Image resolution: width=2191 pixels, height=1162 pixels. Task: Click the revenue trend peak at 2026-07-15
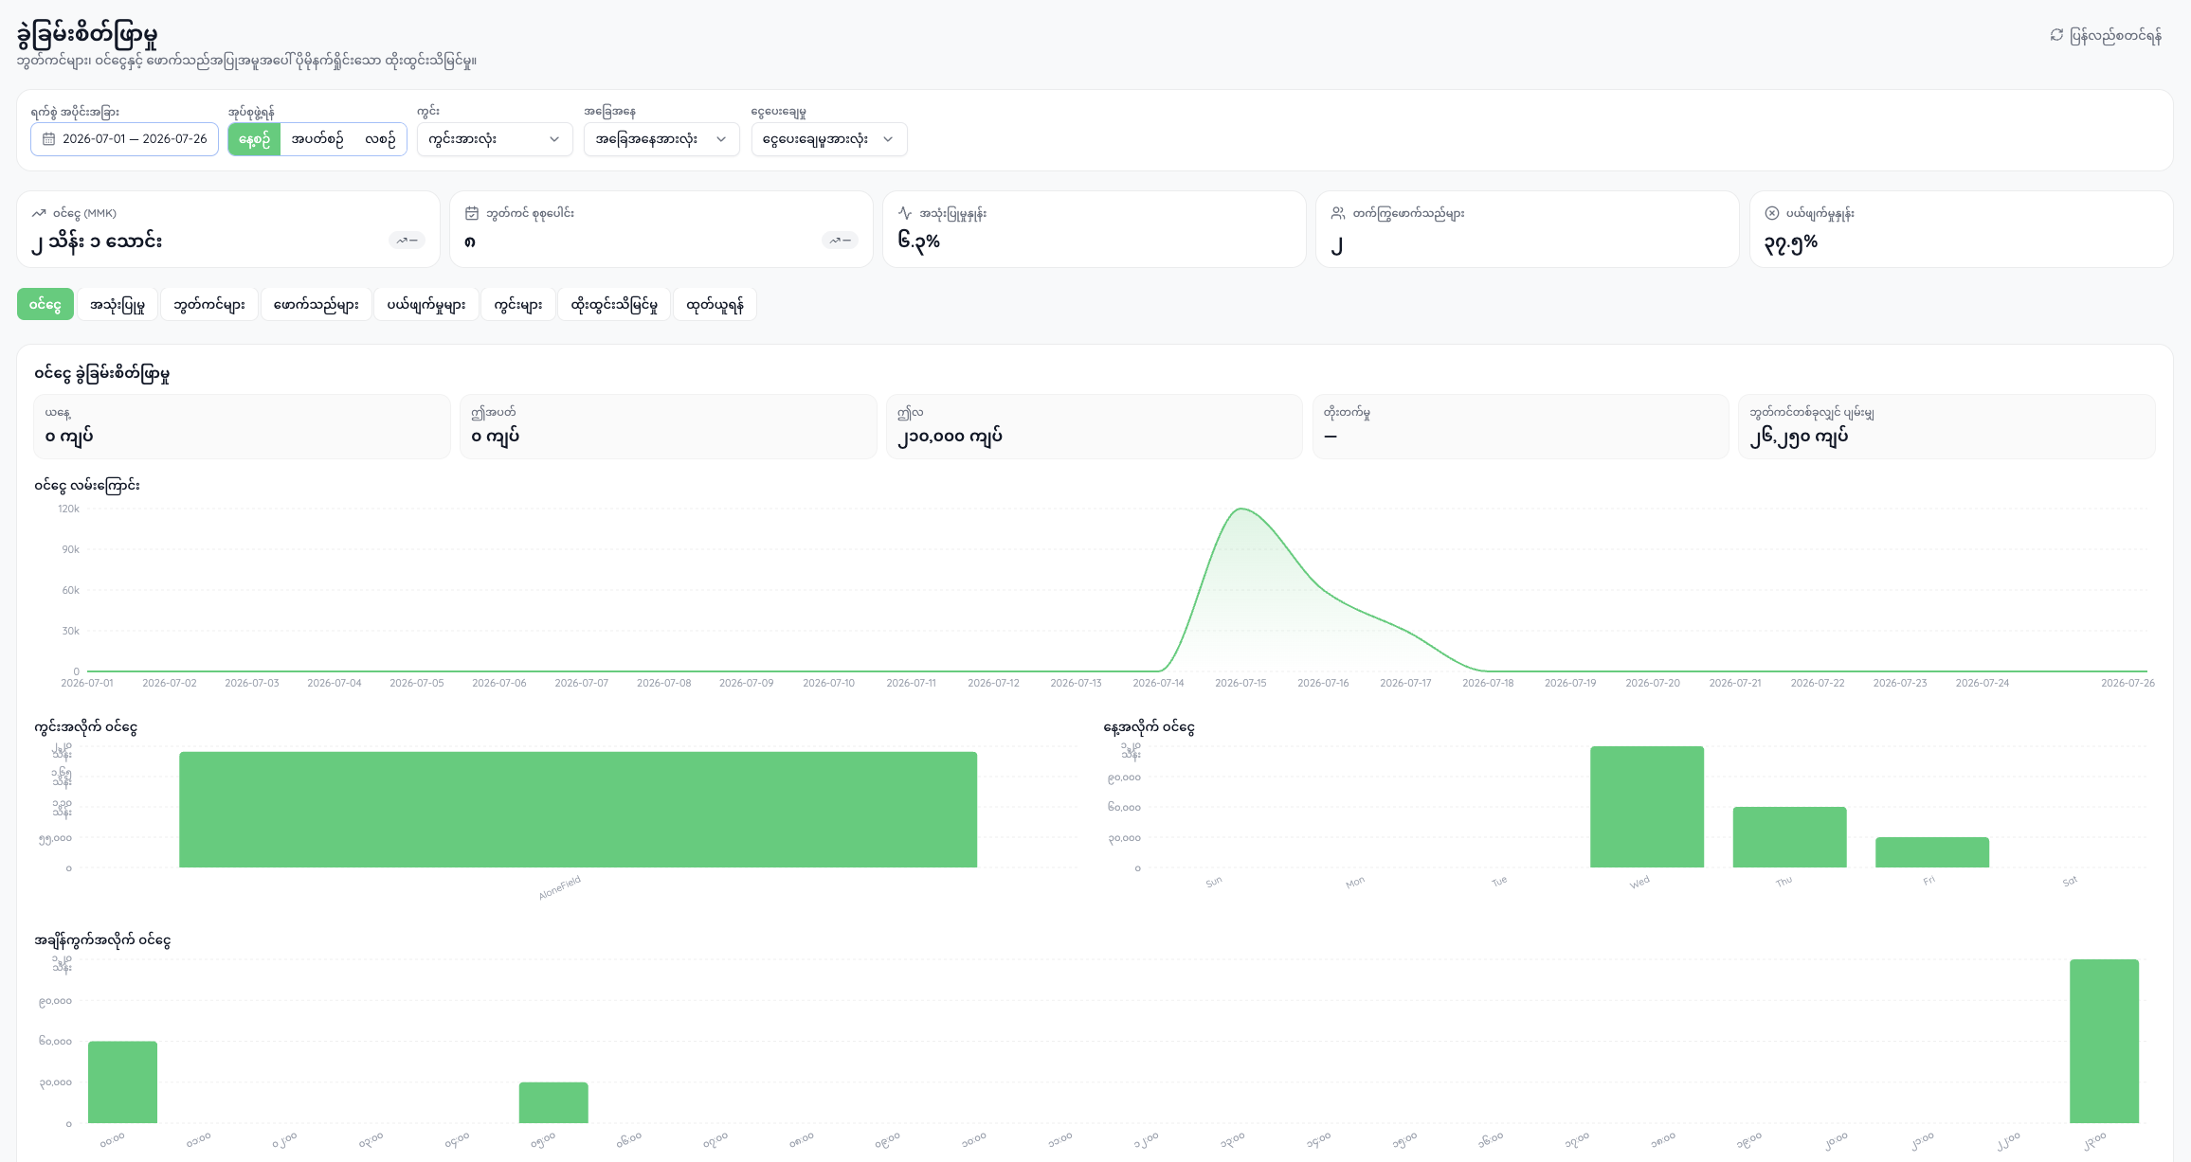point(1241,509)
